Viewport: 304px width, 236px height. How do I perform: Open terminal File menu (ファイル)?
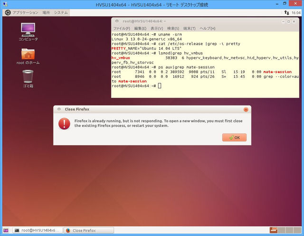tap(122, 28)
